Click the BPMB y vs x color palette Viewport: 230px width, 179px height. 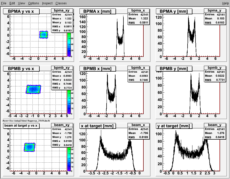(x=69, y=102)
